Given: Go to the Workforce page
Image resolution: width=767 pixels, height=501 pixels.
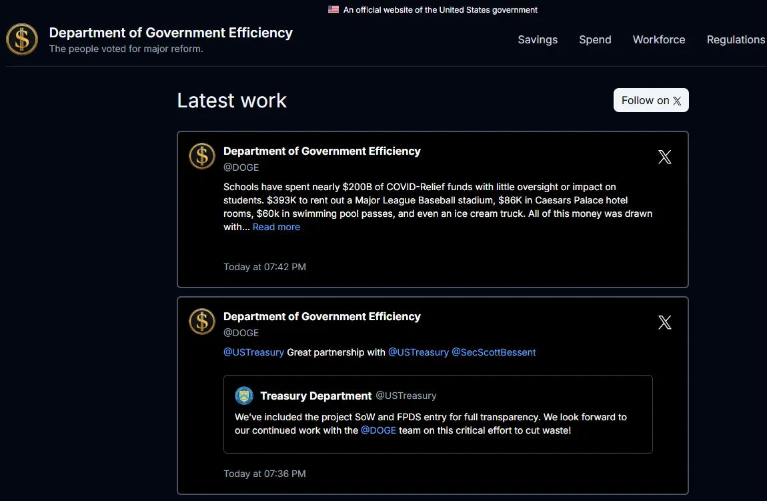Looking at the screenshot, I should [x=659, y=39].
